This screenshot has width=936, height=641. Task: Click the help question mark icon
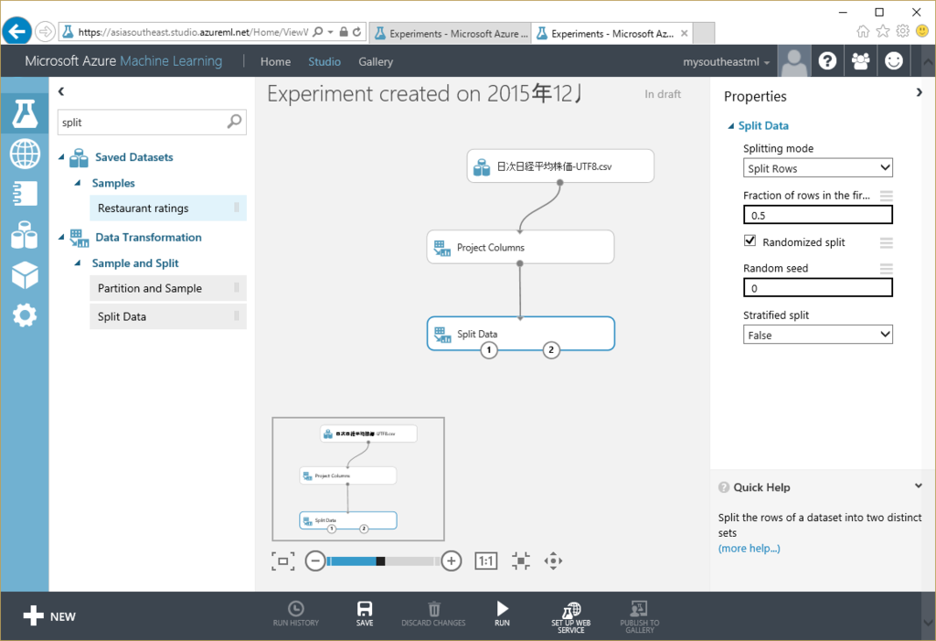(x=827, y=61)
